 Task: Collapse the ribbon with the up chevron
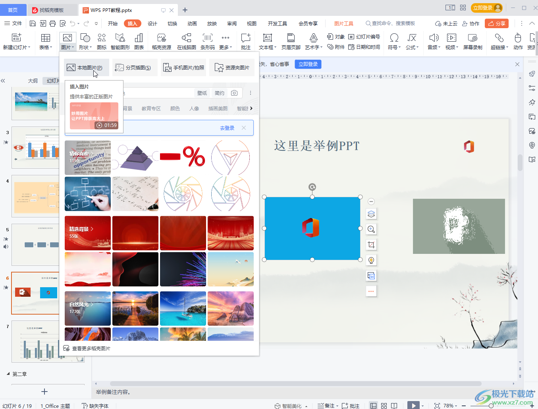(532, 23)
